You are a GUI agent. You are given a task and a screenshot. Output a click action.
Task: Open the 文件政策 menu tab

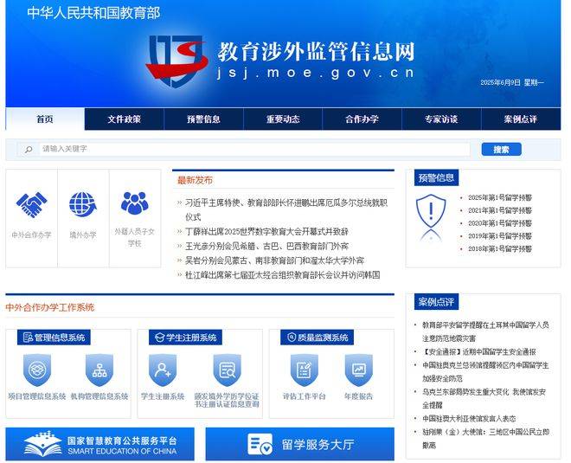pyautogui.click(x=125, y=119)
